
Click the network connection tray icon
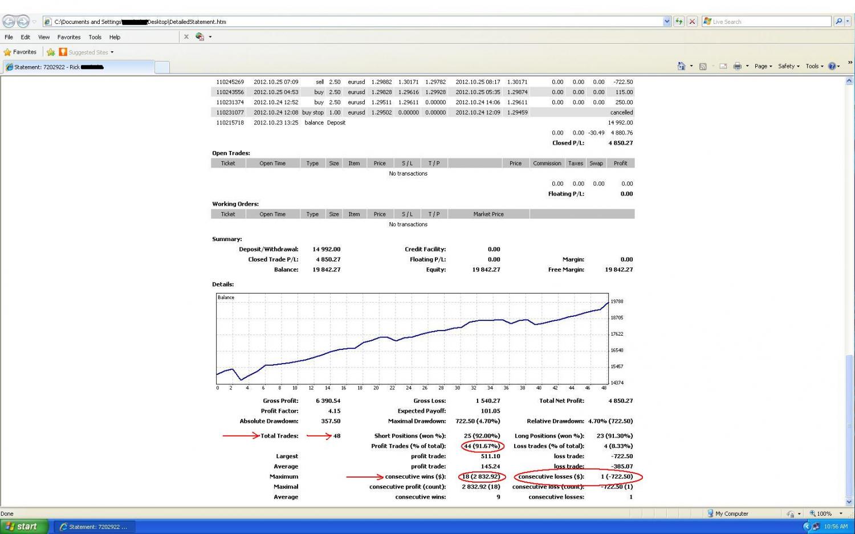click(x=816, y=527)
